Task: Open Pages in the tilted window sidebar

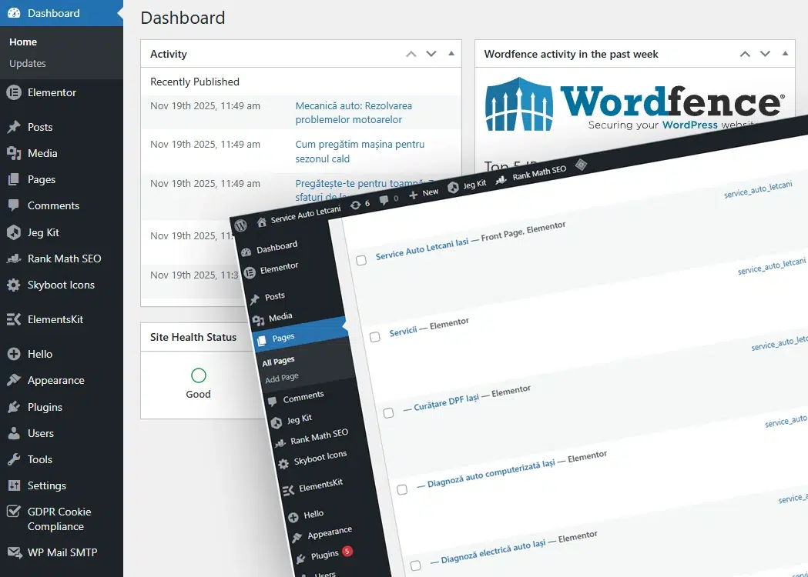Action: 300,336
